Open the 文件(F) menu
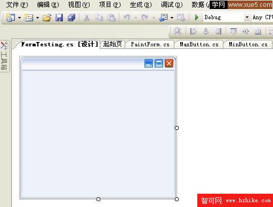 click(x=17, y=5)
